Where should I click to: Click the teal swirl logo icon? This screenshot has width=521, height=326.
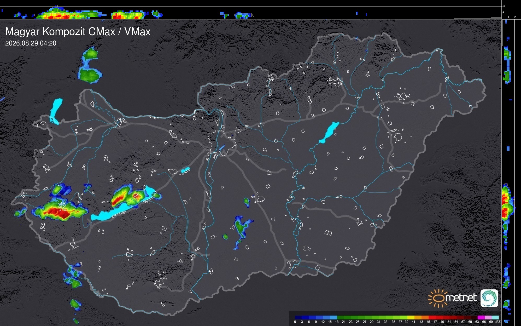pos(489,298)
